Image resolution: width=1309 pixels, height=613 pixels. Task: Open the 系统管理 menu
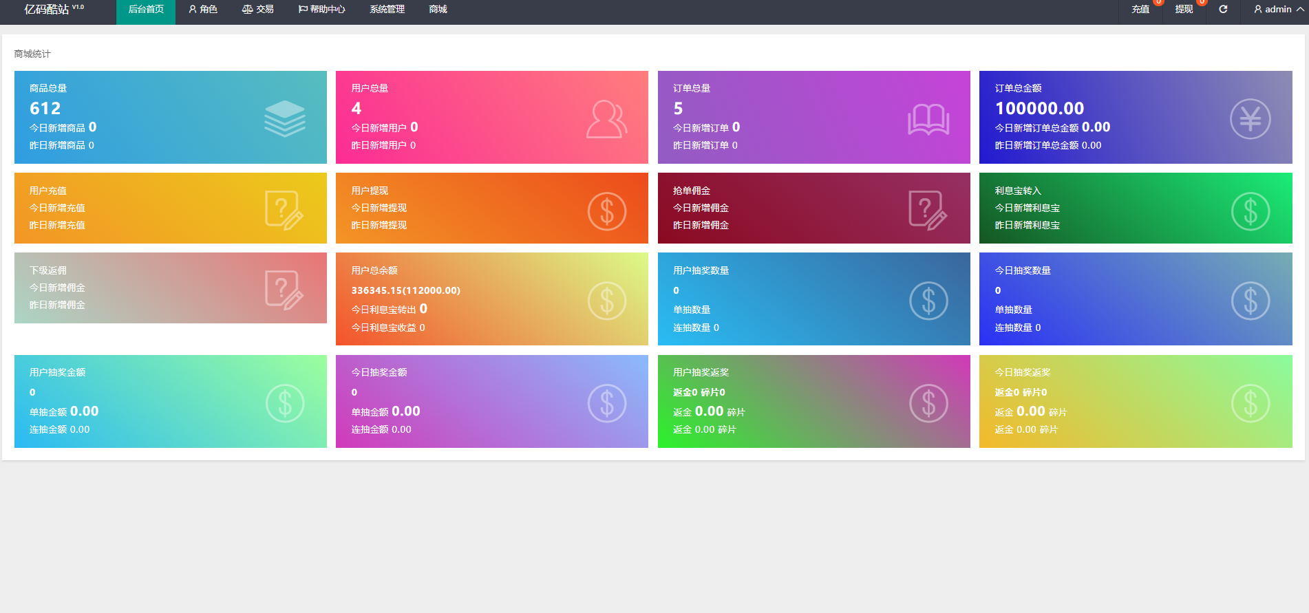[387, 10]
